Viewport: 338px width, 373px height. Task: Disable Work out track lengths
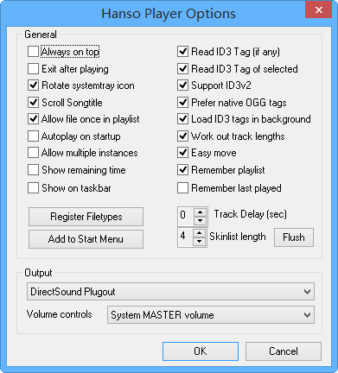click(x=182, y=136)
